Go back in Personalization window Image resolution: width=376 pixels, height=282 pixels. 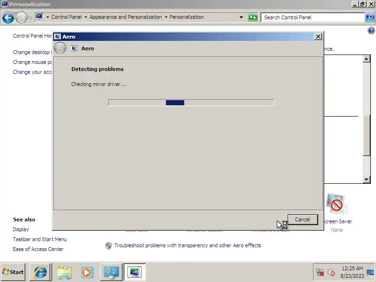(8, 17)
